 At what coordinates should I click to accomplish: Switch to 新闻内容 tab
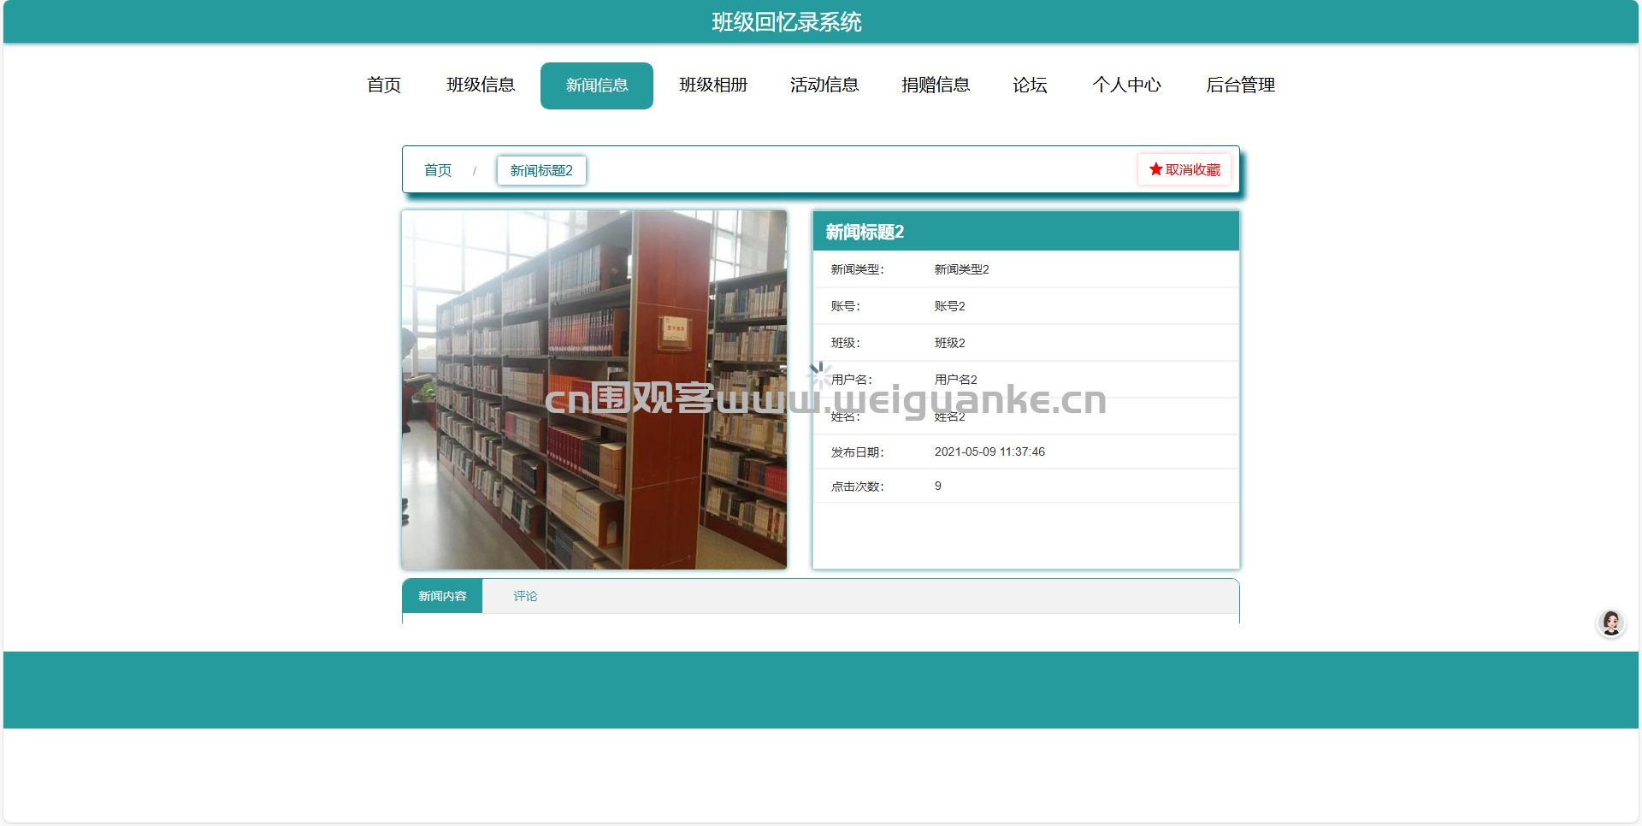coord(442,596)
